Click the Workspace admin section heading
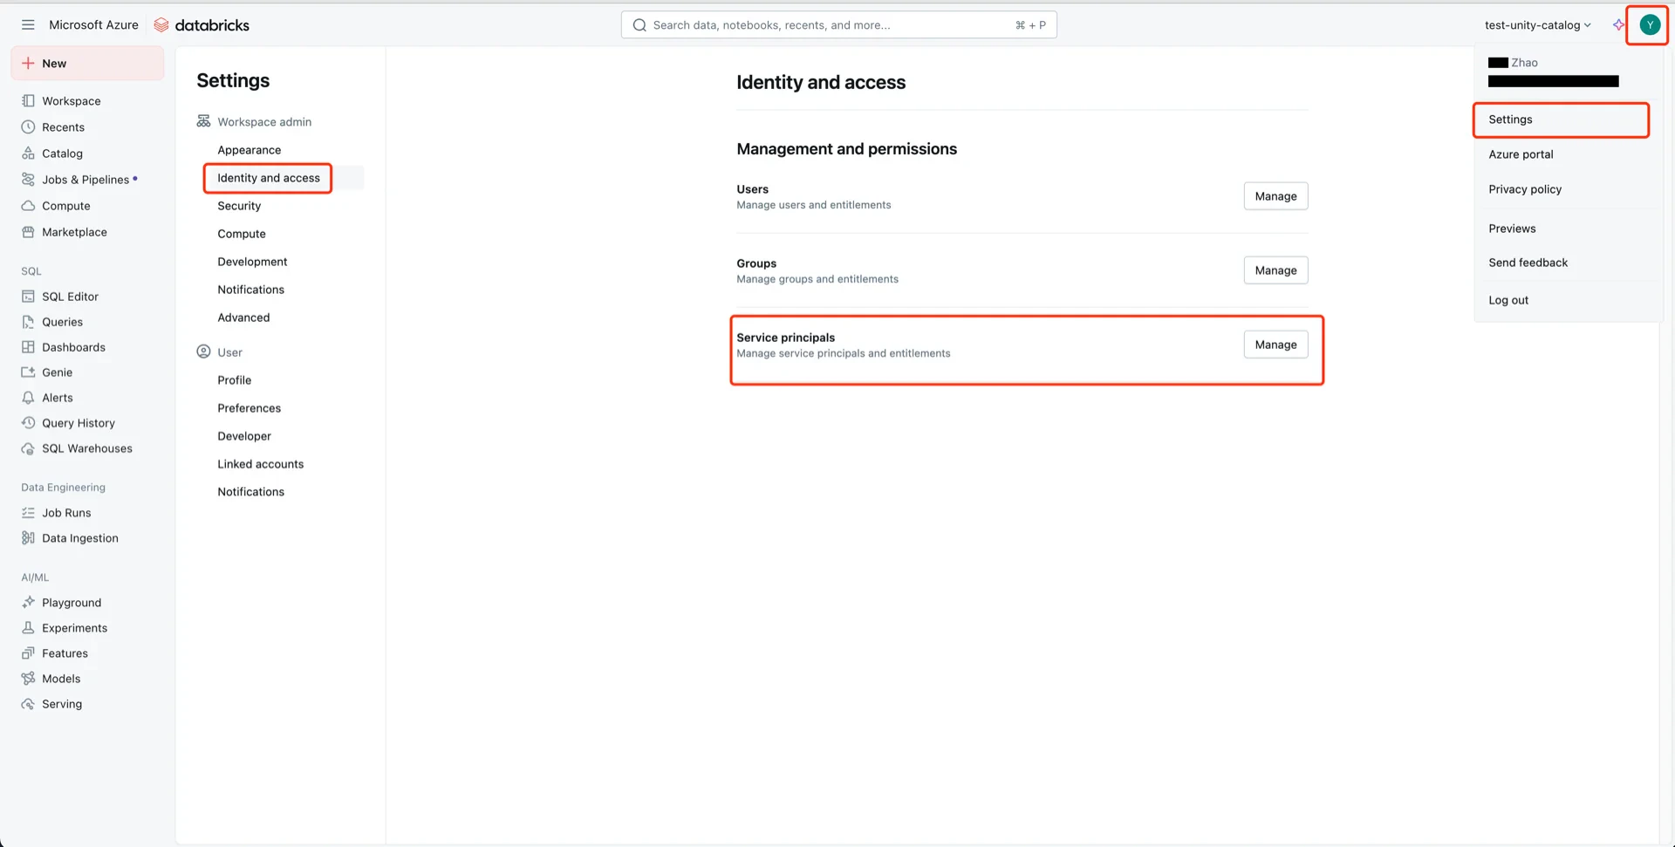This screenshot has width=1675, height=847. [264, 122]
